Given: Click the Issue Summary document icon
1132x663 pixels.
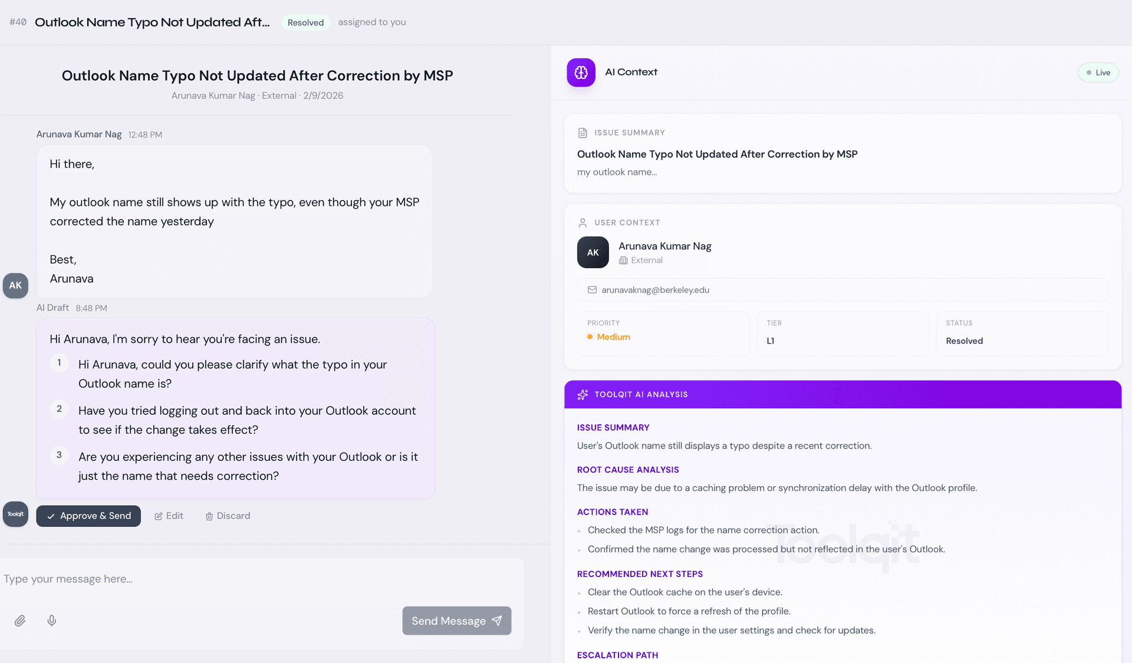Looking at the screenshot, I should (583, 133).
